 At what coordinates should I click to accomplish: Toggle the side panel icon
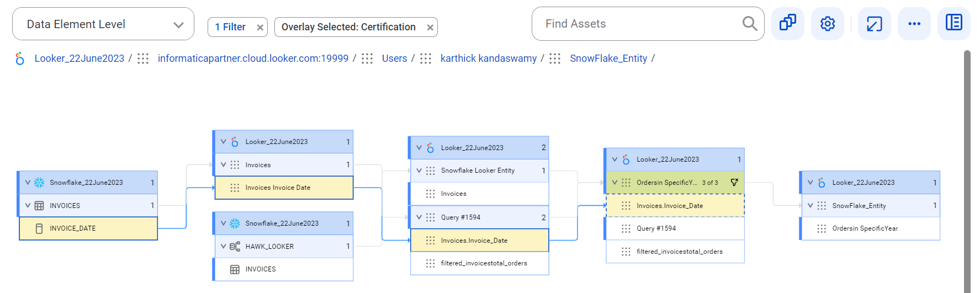[x=953, y=24]
